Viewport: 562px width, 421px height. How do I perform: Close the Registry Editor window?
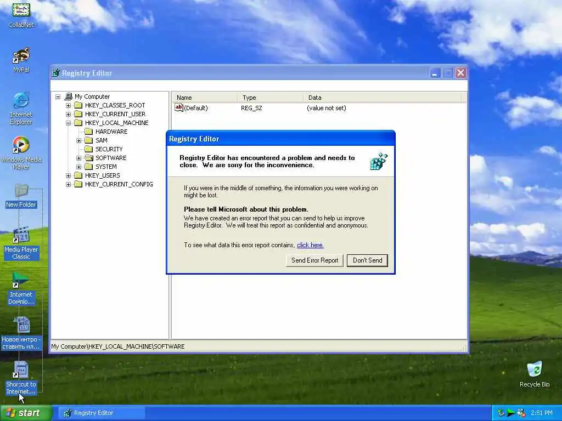(460, 73)
